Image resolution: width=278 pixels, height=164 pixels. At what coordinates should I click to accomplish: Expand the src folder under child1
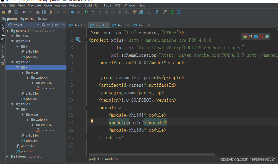[x=17, y=46]
